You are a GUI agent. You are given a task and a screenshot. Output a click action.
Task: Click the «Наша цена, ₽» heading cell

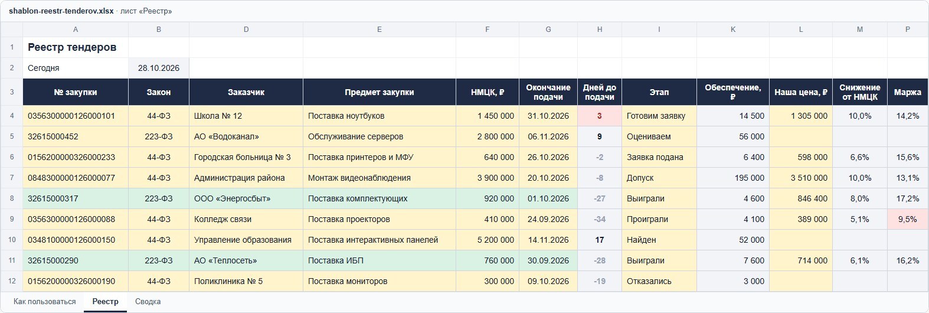[801, 92]
